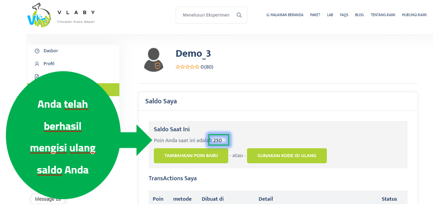The image size is (433, 205).
Task: Open the FAQs page
Action: tap(344, 15)
